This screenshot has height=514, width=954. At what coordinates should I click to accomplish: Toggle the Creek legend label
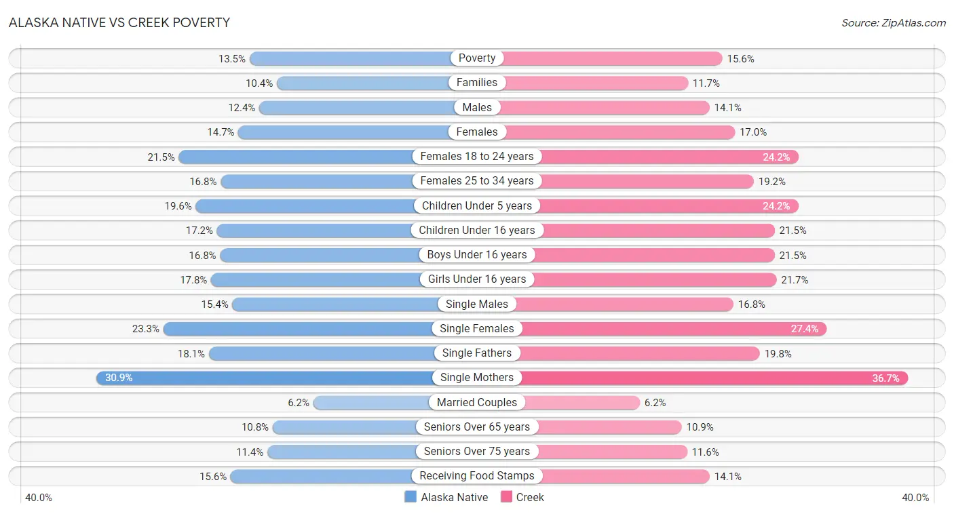[x=530, y=497]
